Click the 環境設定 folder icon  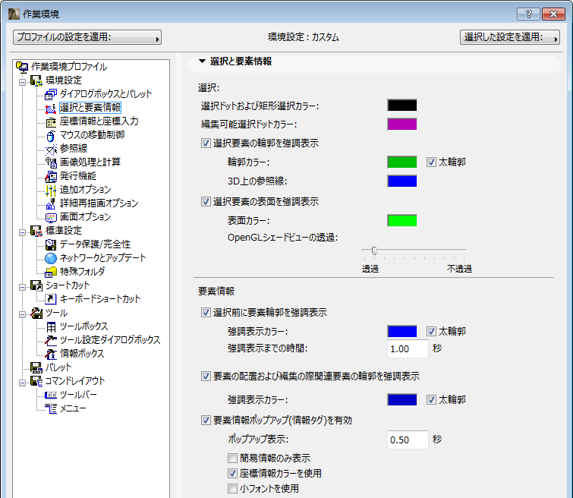click(x=36, y=80)
